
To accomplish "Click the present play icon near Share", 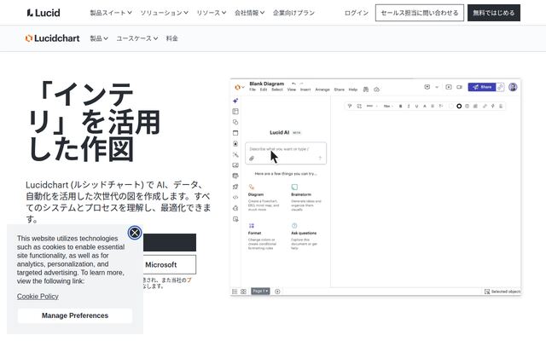I will (x=449, y=87).
